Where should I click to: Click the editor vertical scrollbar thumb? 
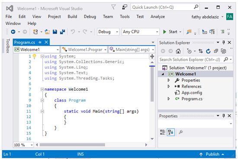click(152, 84)
